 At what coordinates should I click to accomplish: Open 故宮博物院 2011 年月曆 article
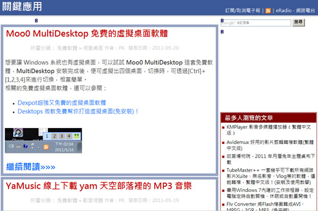[x=271, y=159]
